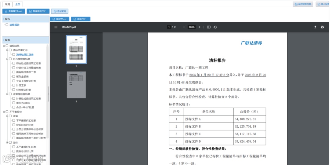The image size is (330, 165).
Task: Click the 报告 panel header
Action: coord(26,19)
